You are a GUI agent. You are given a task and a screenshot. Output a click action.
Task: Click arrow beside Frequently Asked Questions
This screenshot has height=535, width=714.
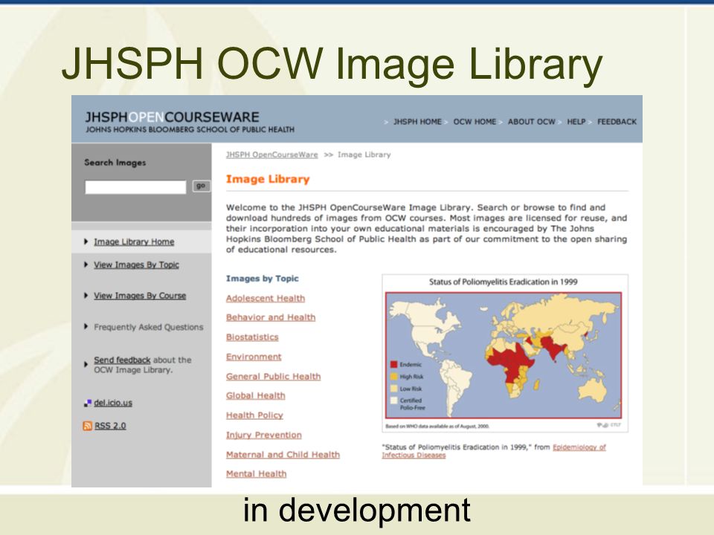point(86,326)
